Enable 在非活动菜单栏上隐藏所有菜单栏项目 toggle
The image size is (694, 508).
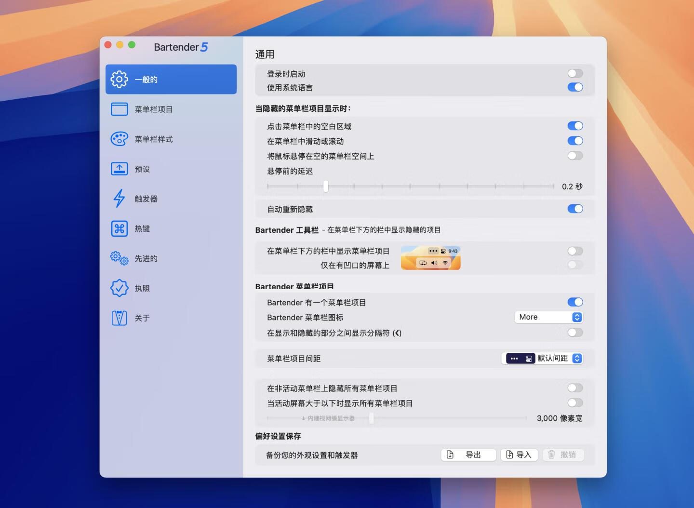point(575,388)
